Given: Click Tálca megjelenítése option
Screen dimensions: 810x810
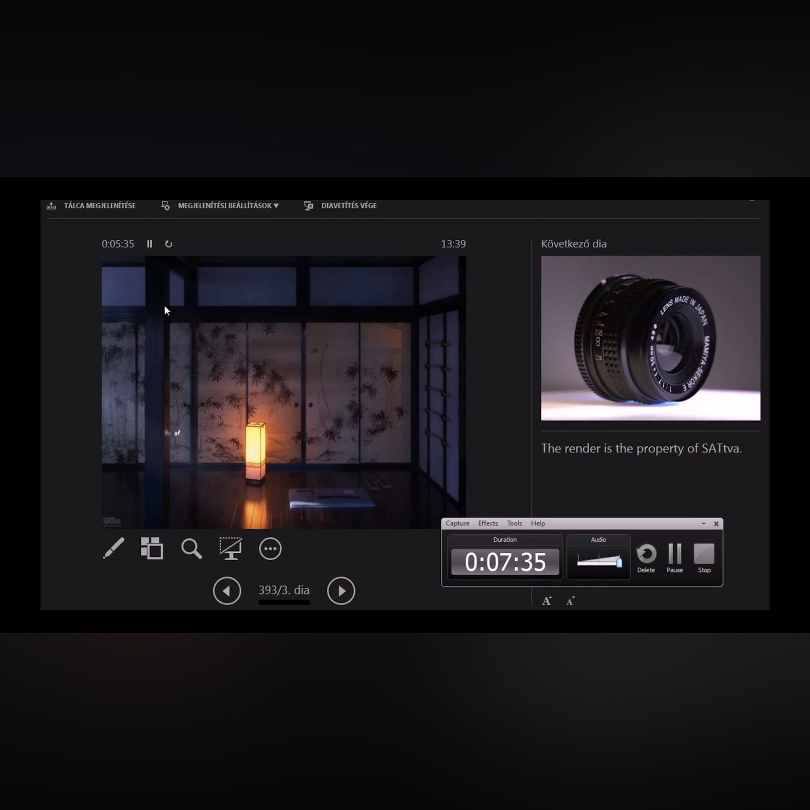Looking at the screenshot, I should [100, 205].
